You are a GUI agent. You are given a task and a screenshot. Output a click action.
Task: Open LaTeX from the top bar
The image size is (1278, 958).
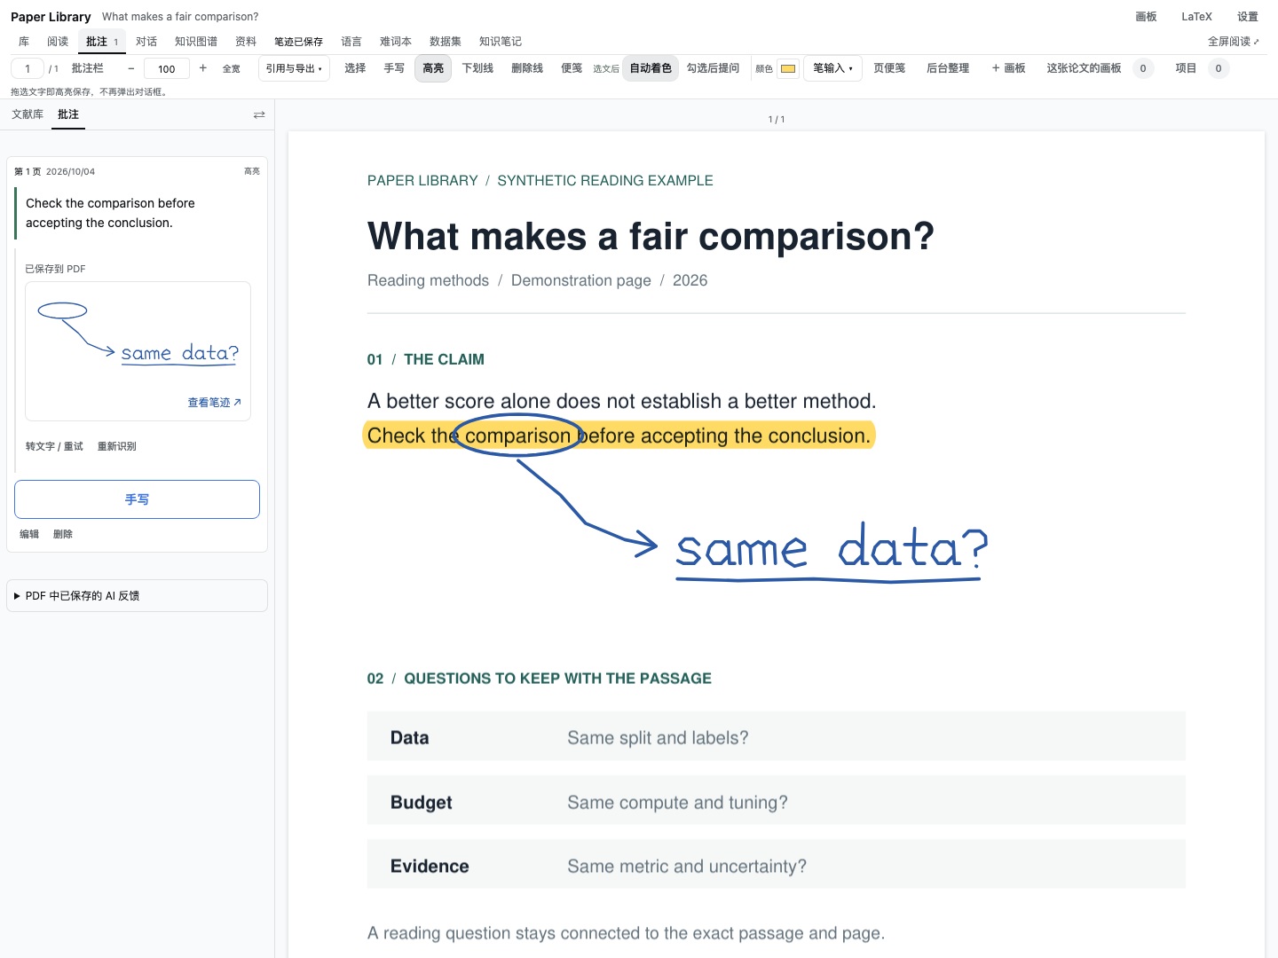pyautogui.click(x=1196, y=17)
